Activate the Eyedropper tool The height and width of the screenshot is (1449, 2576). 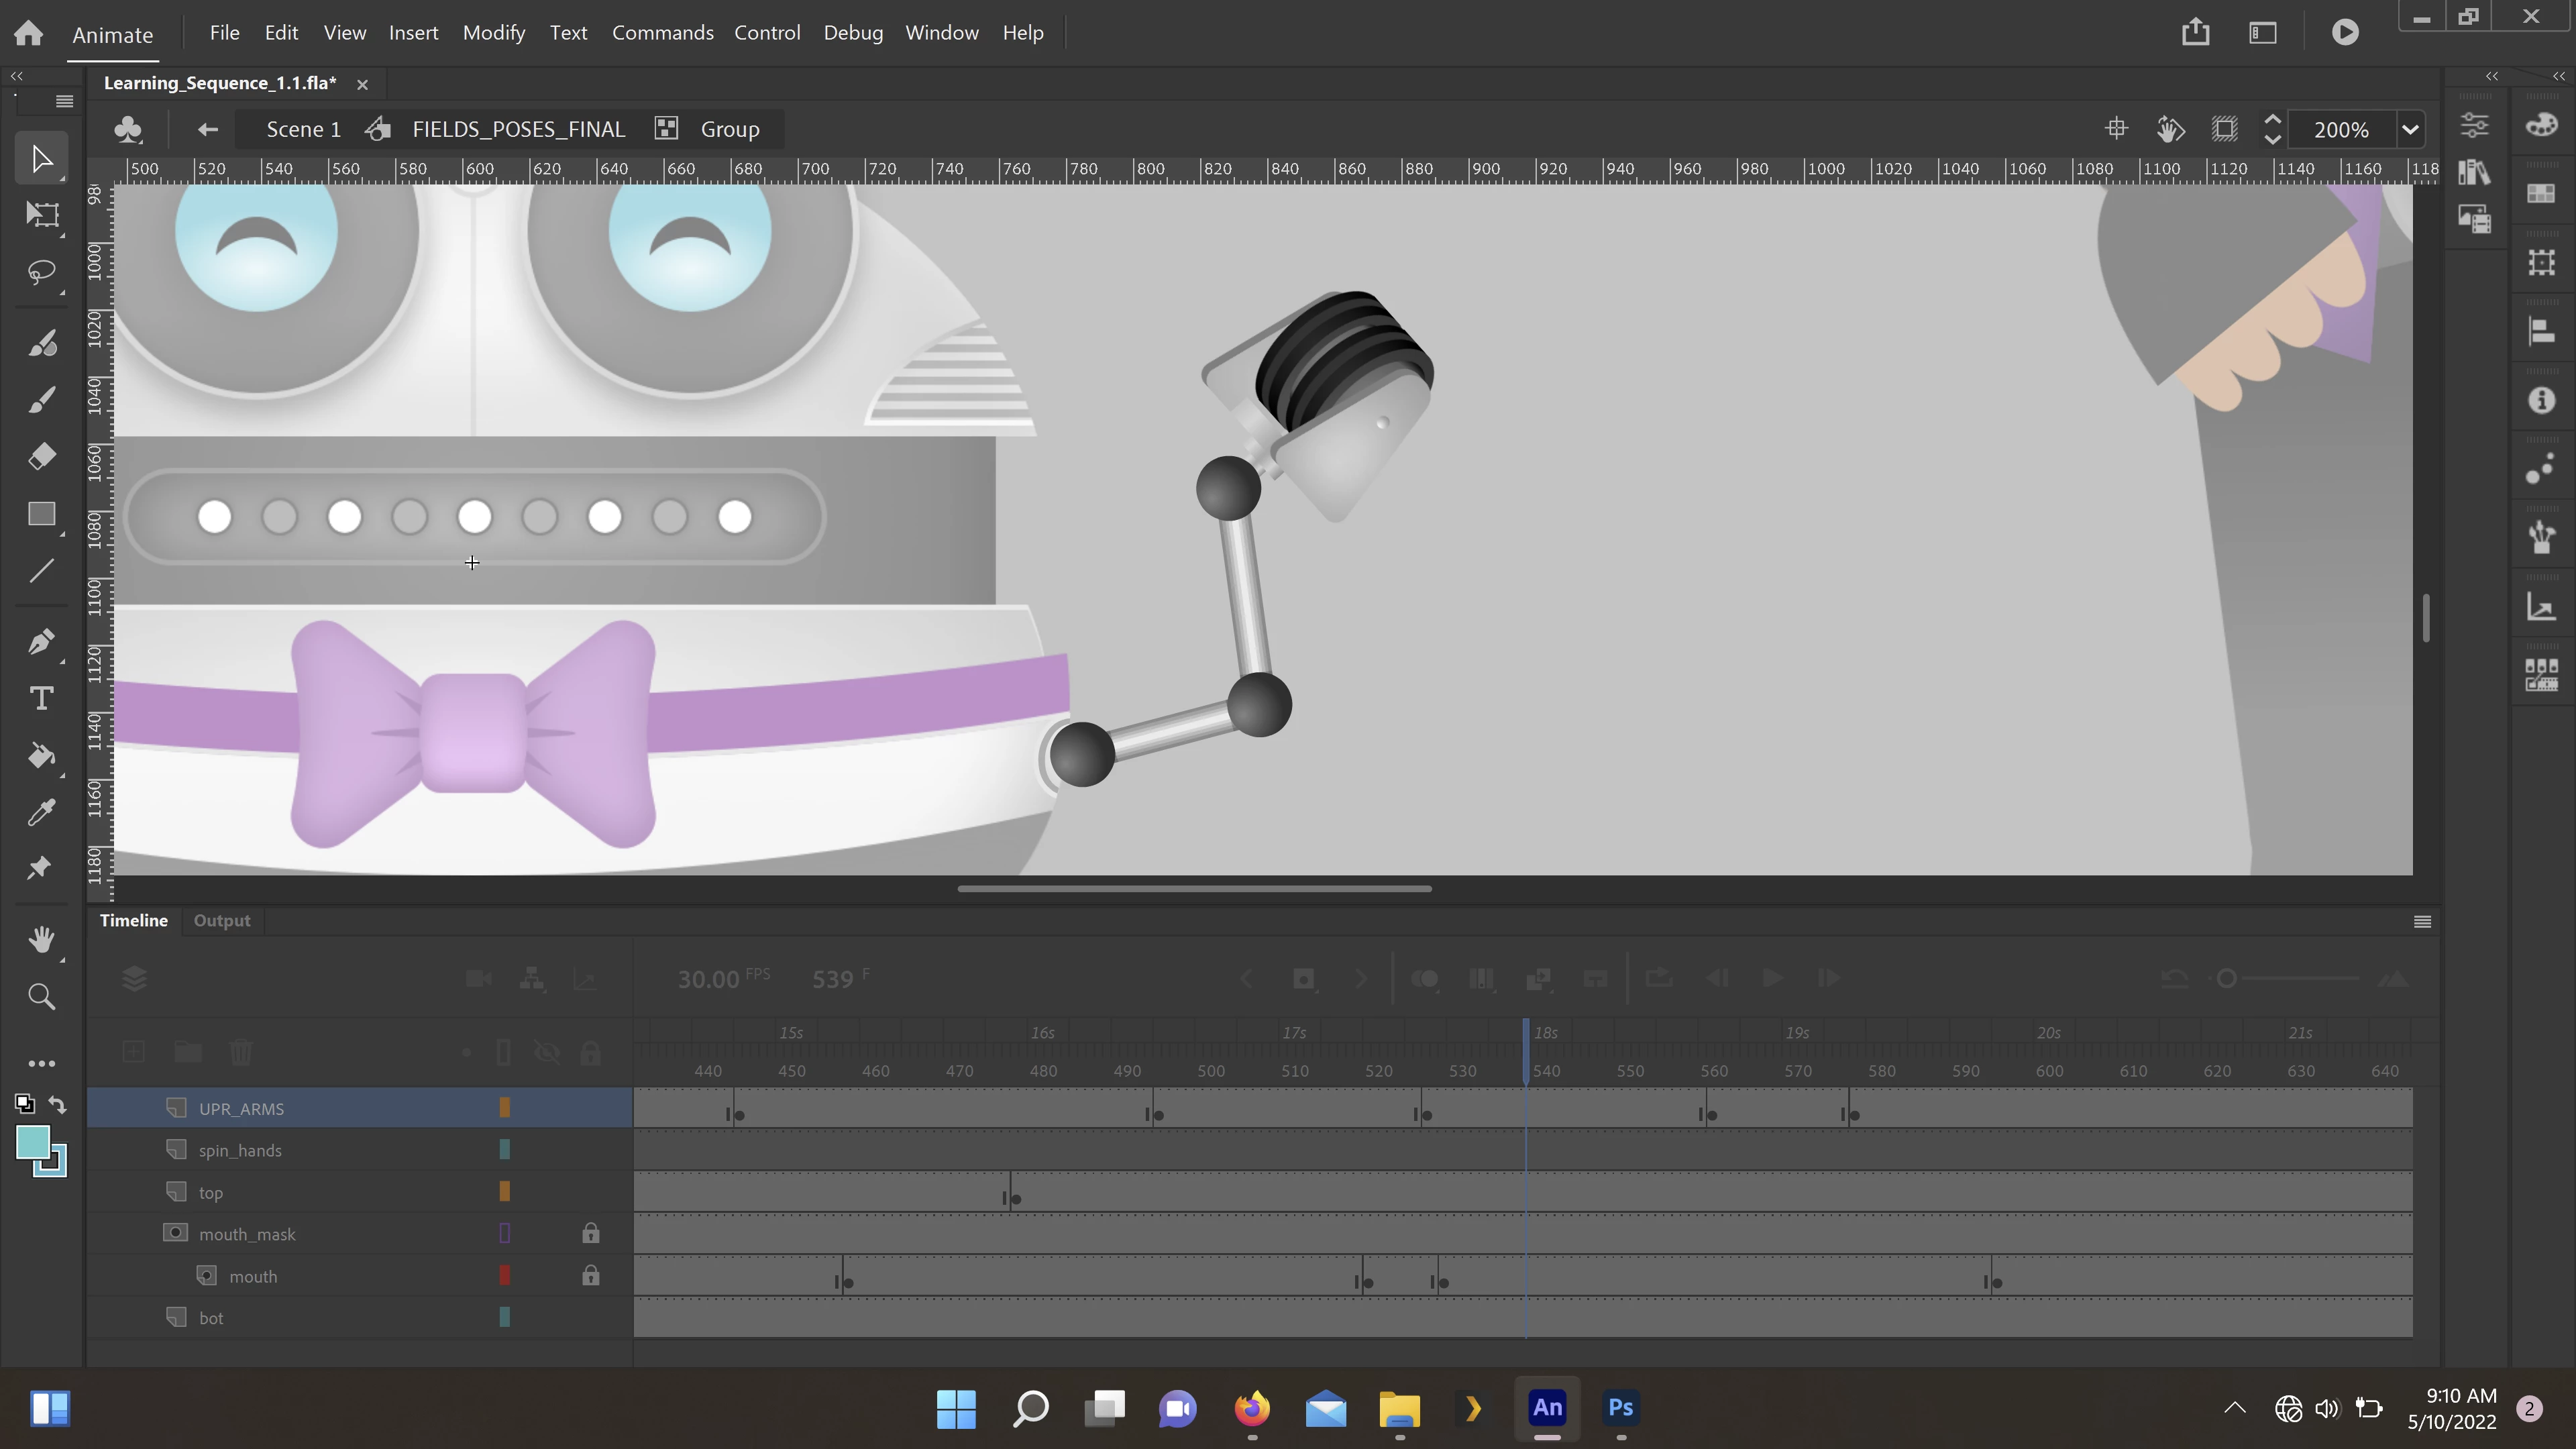click(42, 812)
